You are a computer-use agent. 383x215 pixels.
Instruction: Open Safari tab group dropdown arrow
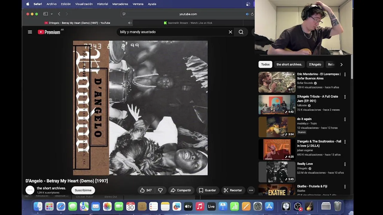click(51, 14)
